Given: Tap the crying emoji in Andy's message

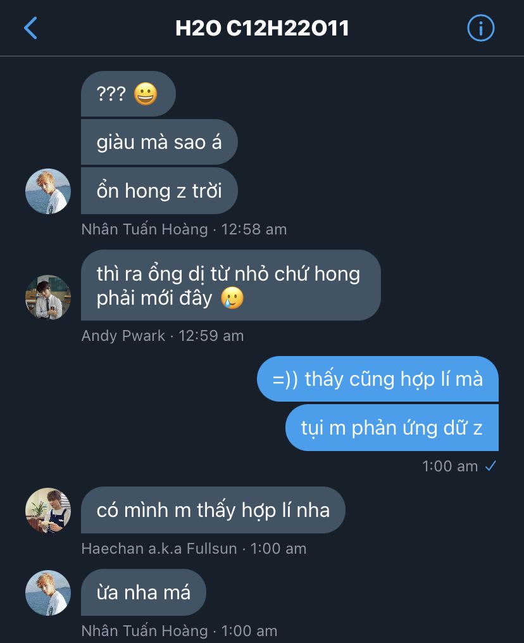Looking at the screenshot, I should click(x=232, y=298).
